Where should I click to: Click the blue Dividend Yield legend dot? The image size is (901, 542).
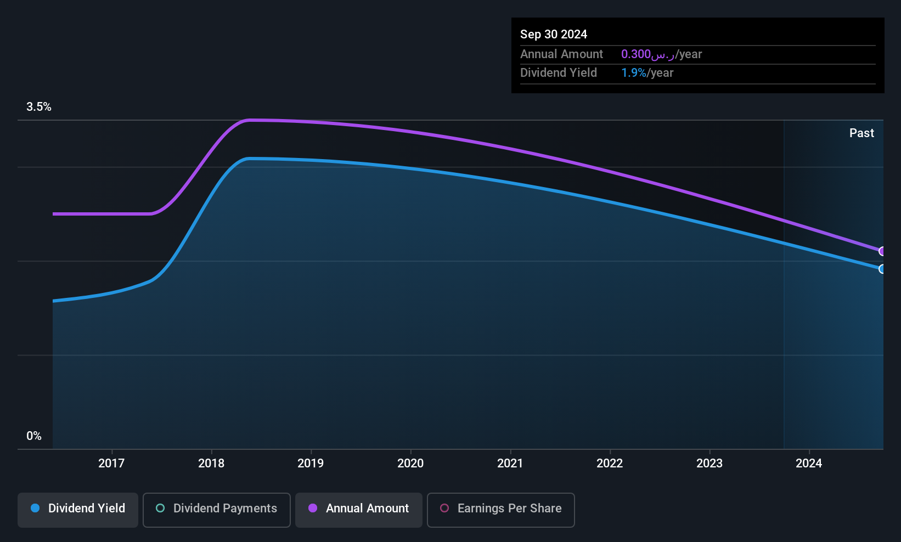[35, 508]
